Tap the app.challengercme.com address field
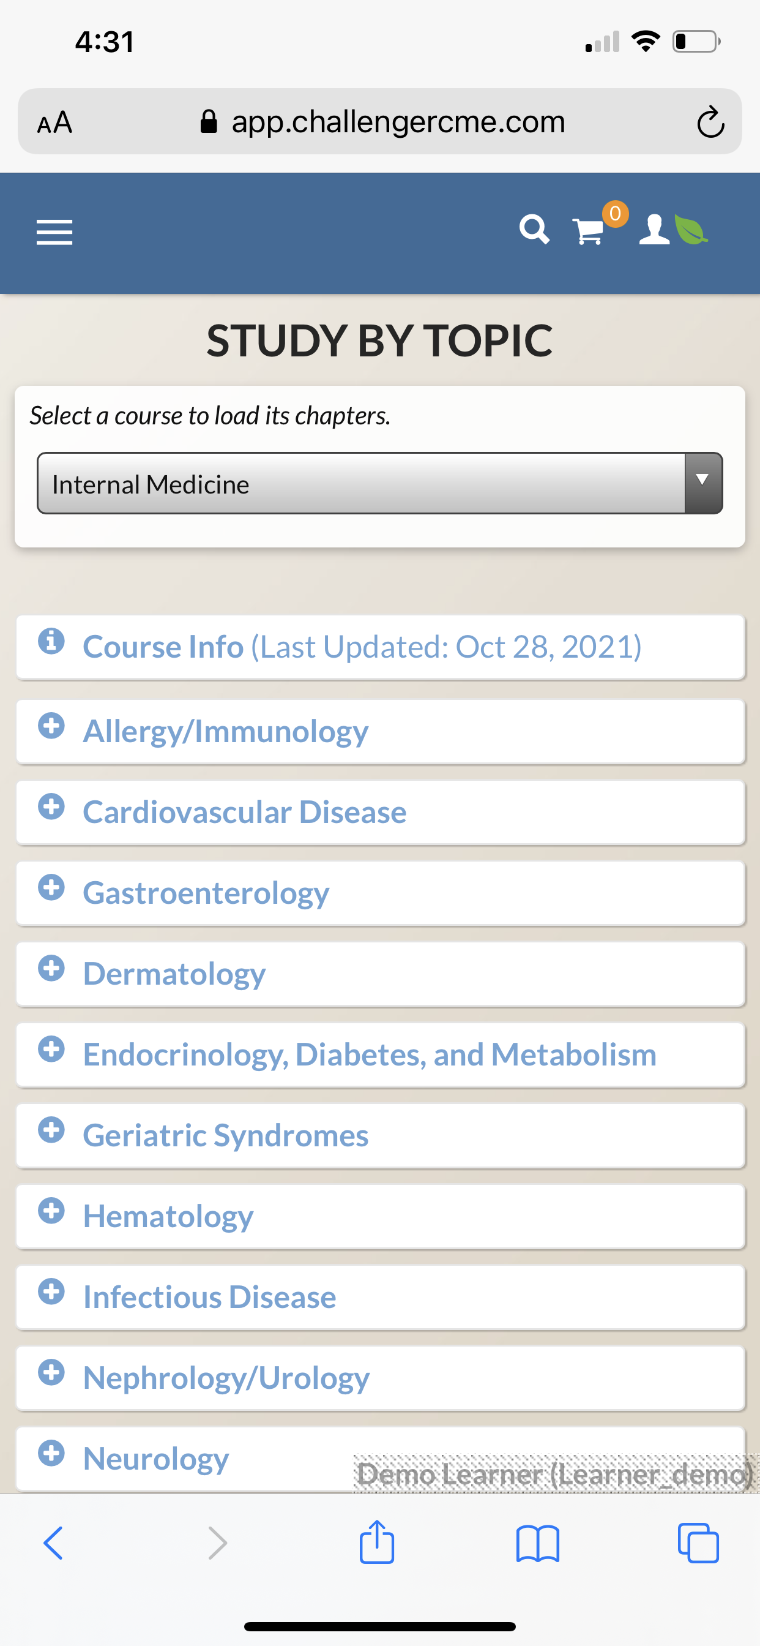Screen dimensions: 760x1646 click(380, 121)
